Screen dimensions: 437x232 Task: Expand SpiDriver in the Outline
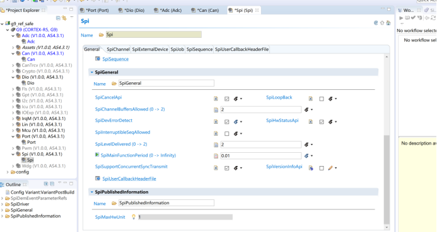pos(3,204)
